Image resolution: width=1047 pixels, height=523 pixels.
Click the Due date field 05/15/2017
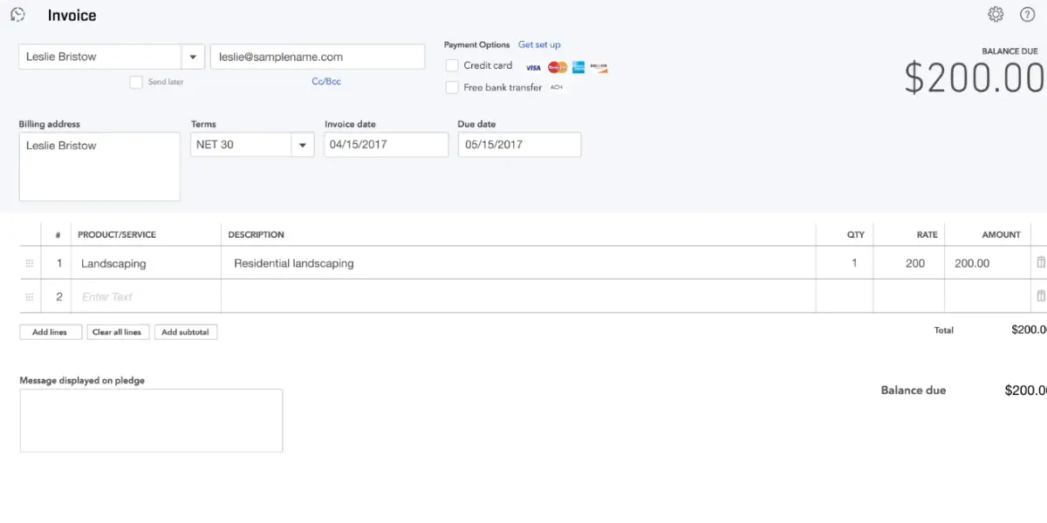tap(519, 145)
